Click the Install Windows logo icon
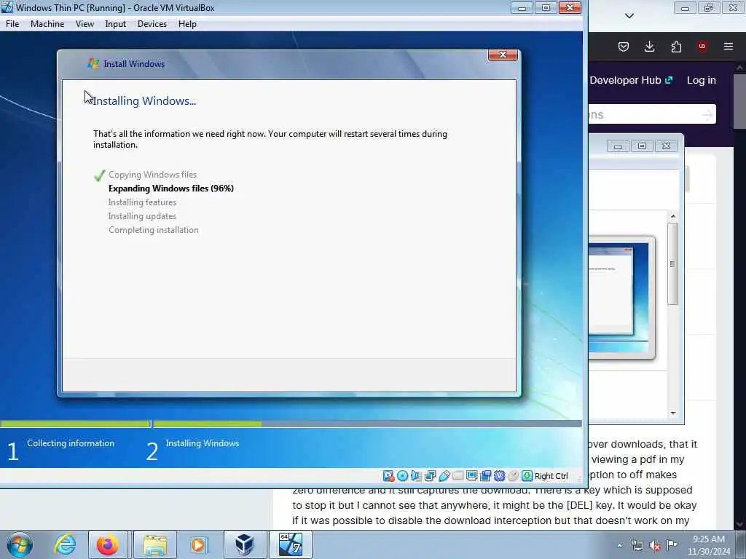Viewport: 746px width, 559px height. (x=93, y=64)
